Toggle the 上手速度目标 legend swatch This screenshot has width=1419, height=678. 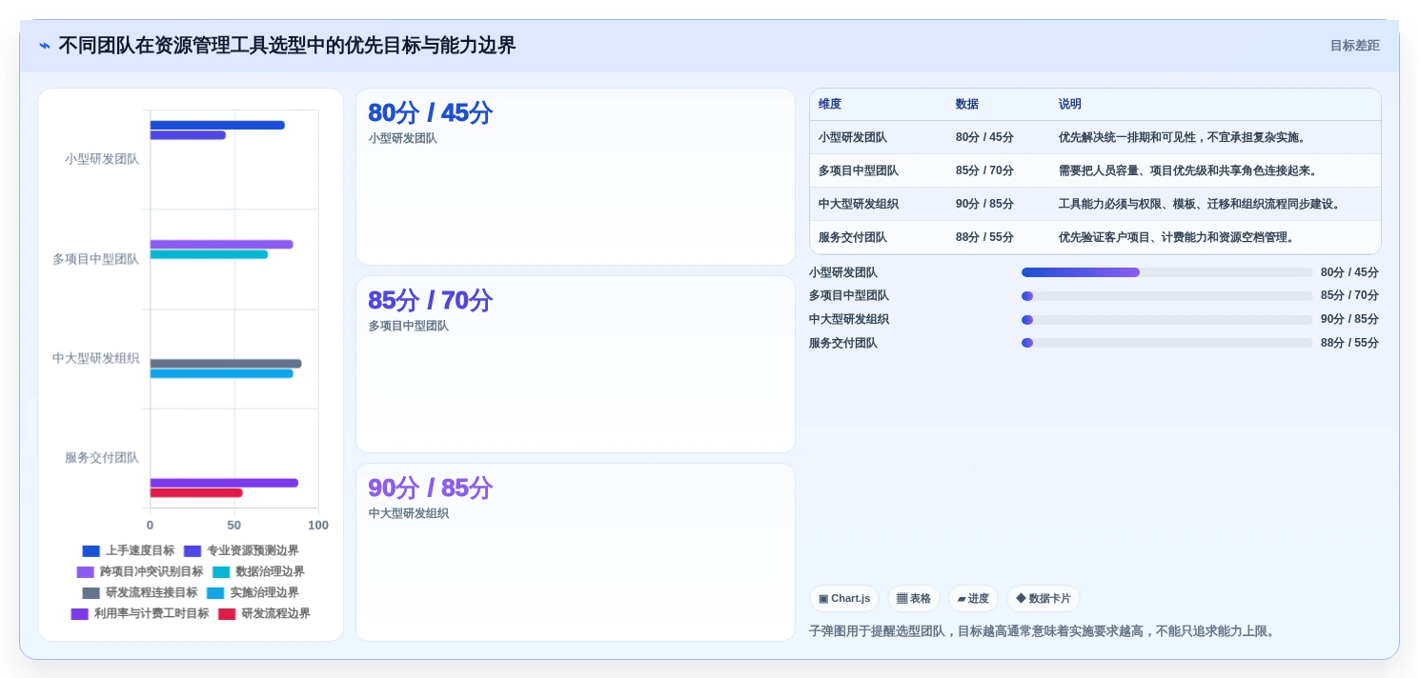tap(91, 551)
